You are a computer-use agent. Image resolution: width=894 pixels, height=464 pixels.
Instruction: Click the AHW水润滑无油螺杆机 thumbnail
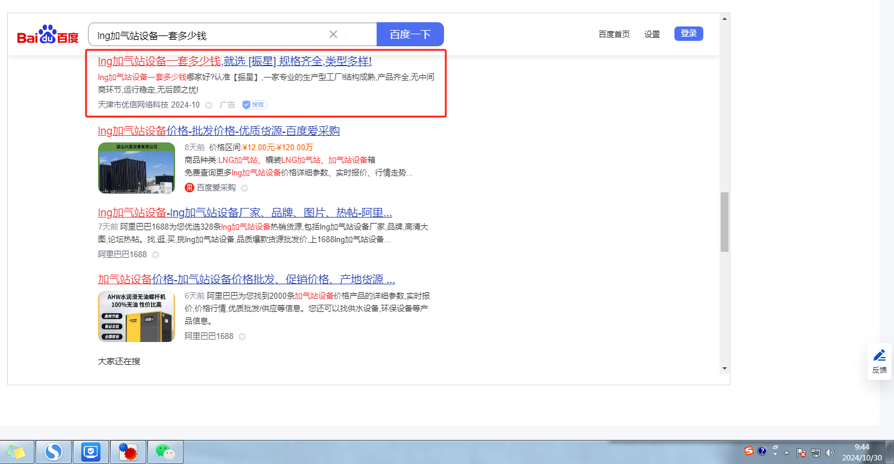coord(137,317)
